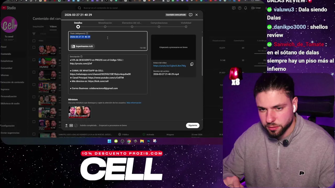Tick checkbox for the 18:14 video row

34,109
